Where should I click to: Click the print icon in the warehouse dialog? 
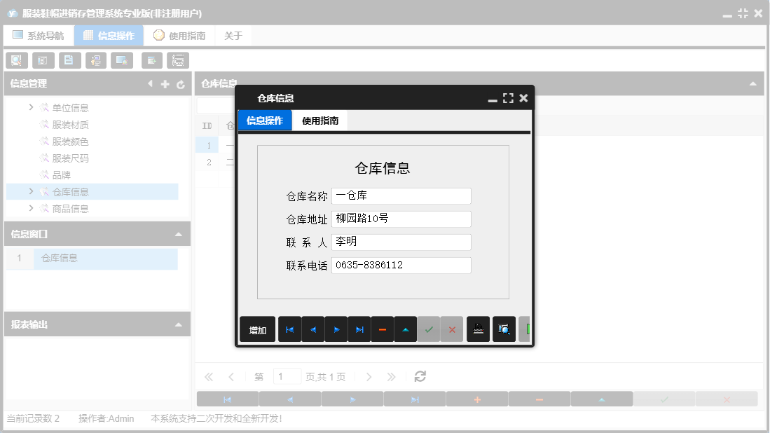[x=478, y=329]
